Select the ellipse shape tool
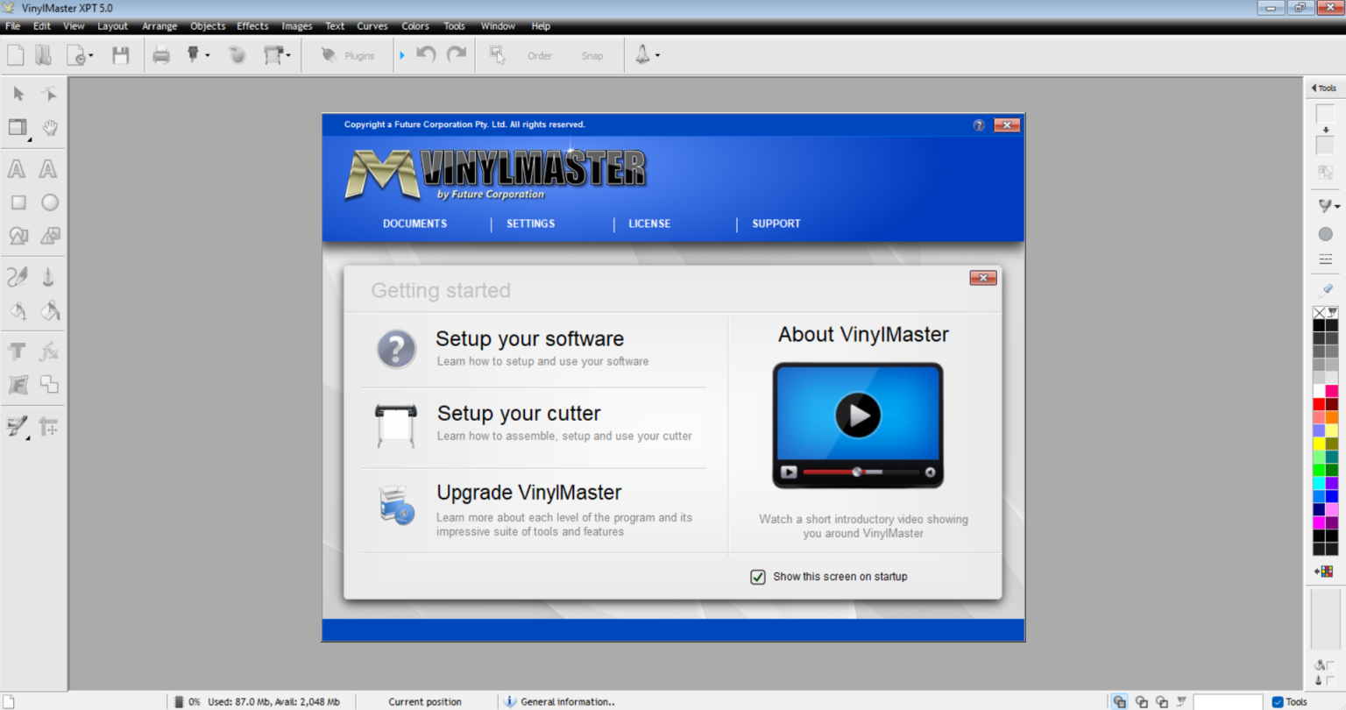The width and height of the screenshot is (1346, 710). 50,202
